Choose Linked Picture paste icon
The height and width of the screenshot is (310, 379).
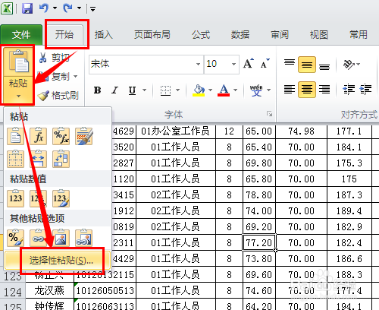84,238
